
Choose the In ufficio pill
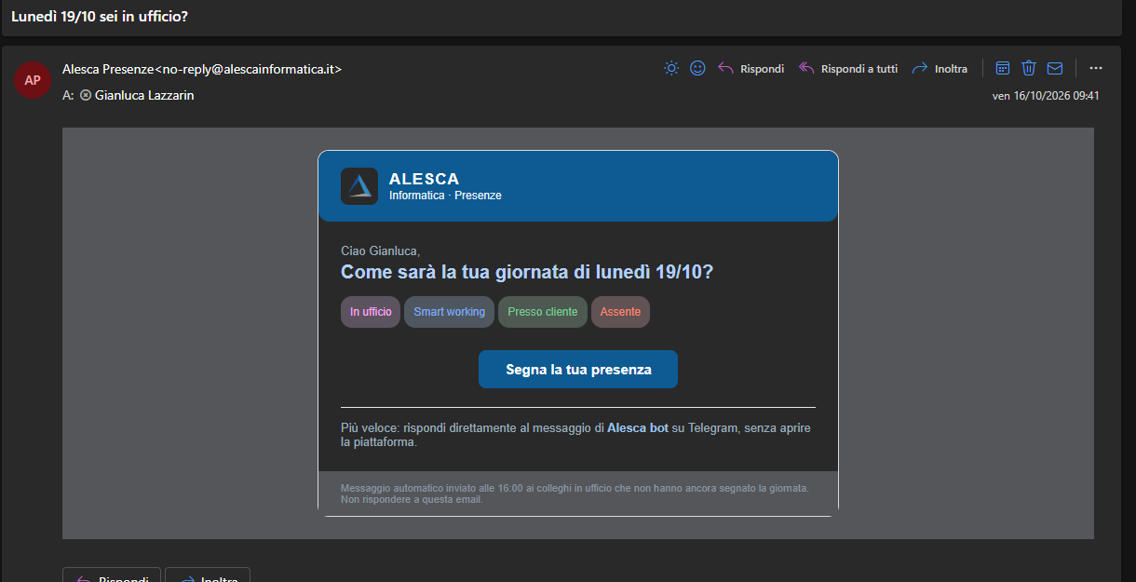[371, 312]
